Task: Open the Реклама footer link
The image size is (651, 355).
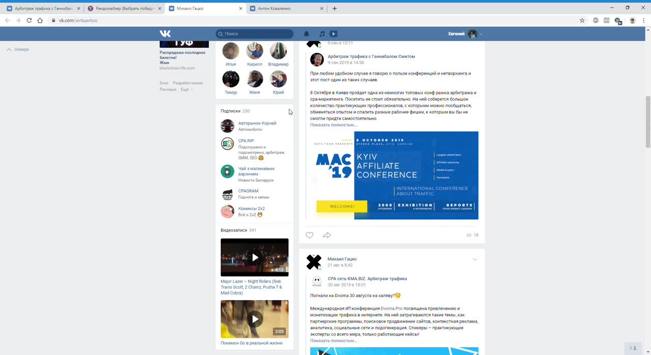Action: coord(168,89)
